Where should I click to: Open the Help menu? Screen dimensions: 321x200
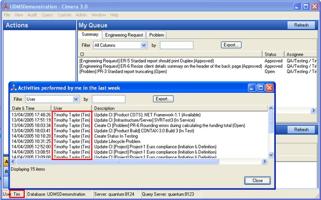click(x=114, y=15)
